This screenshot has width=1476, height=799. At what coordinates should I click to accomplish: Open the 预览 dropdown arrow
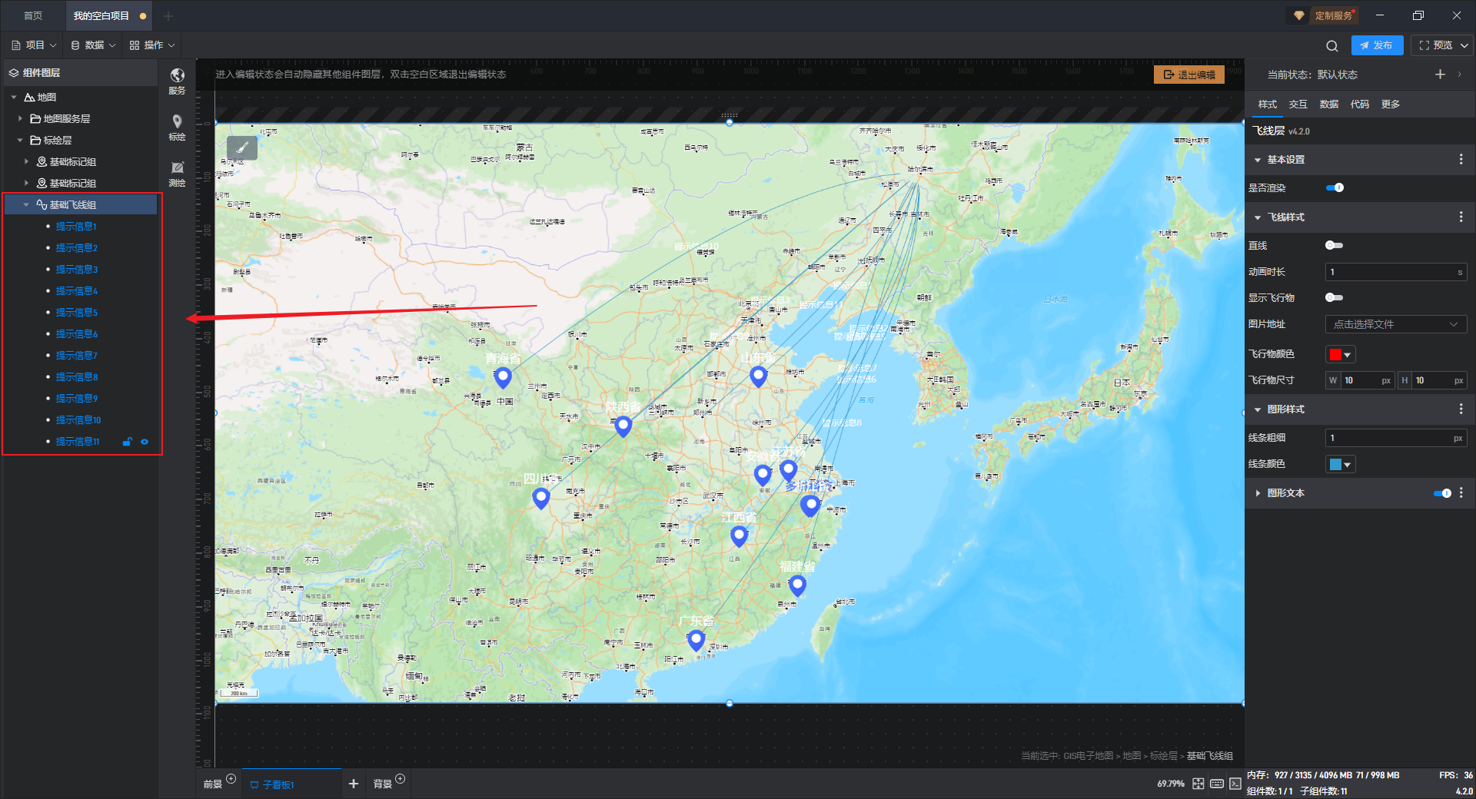pos(1464,45)
